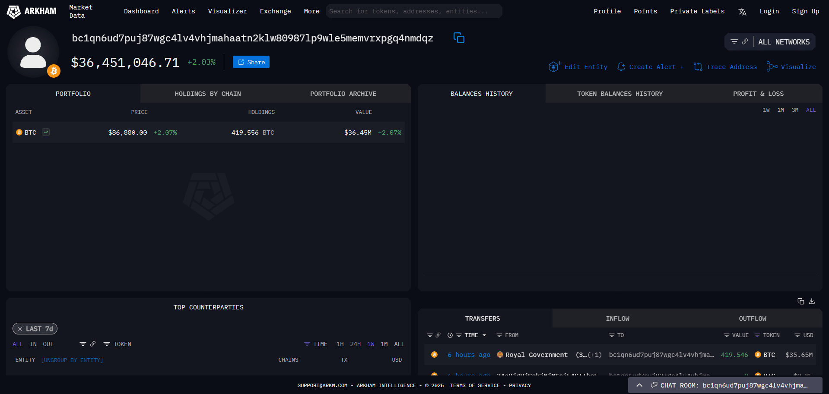Copy the wallet address with the copy icon

[x=459, y=38]
